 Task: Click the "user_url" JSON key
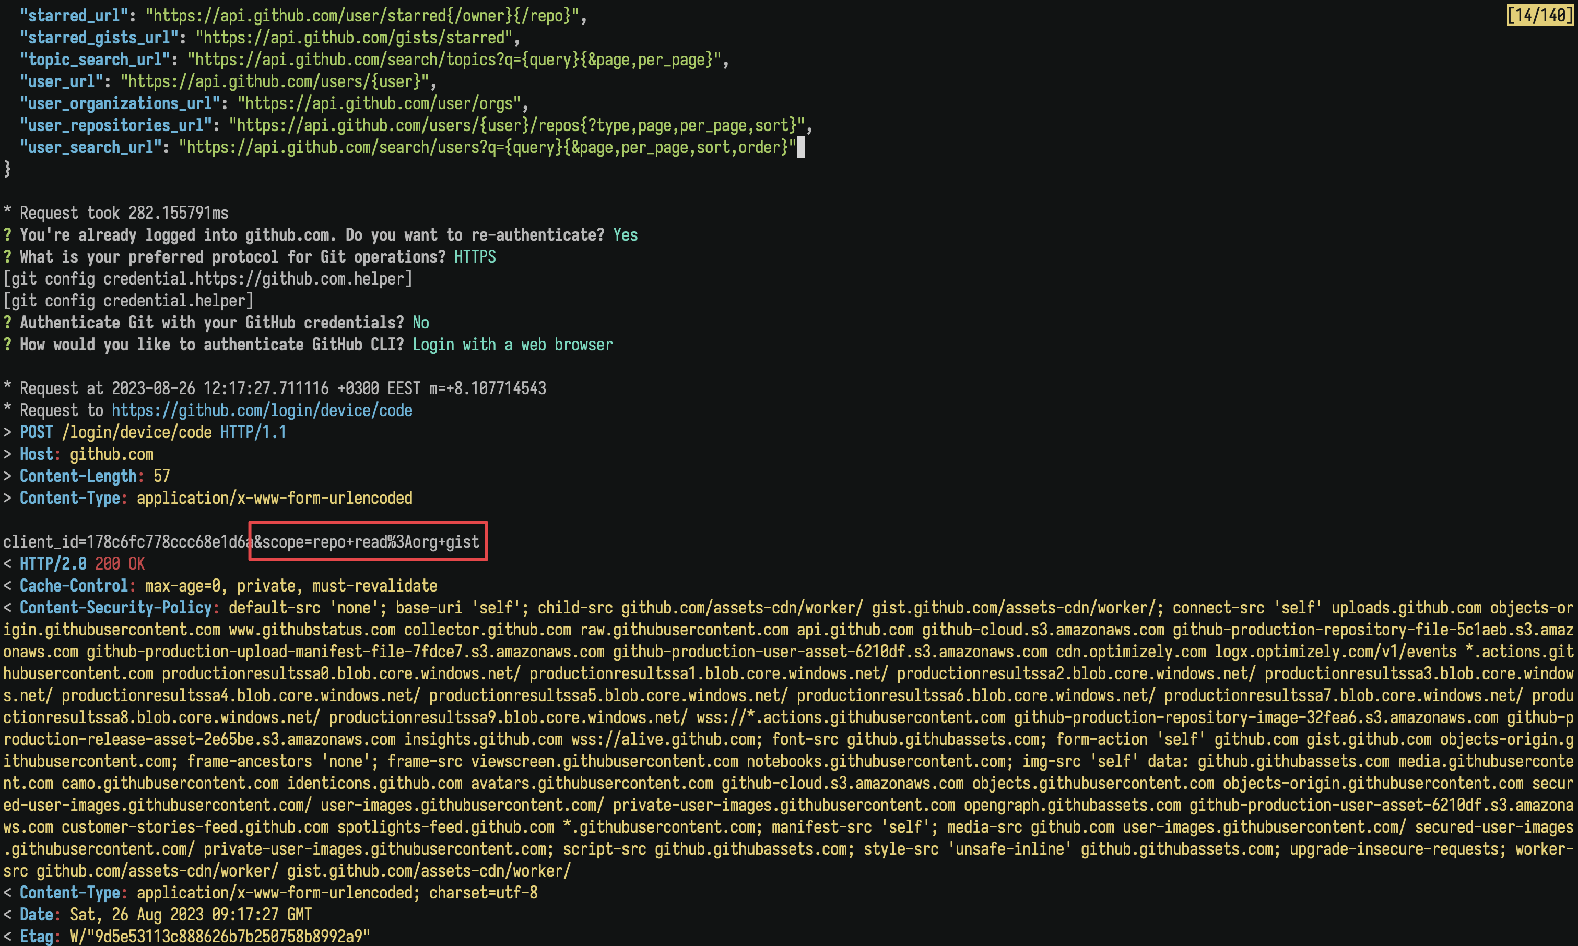pos(61,81)
